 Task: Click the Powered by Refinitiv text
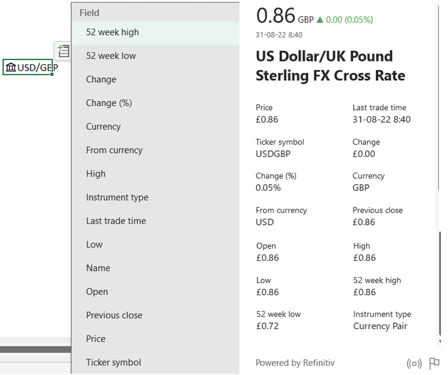pyautogui.click(x=295, y=363)
